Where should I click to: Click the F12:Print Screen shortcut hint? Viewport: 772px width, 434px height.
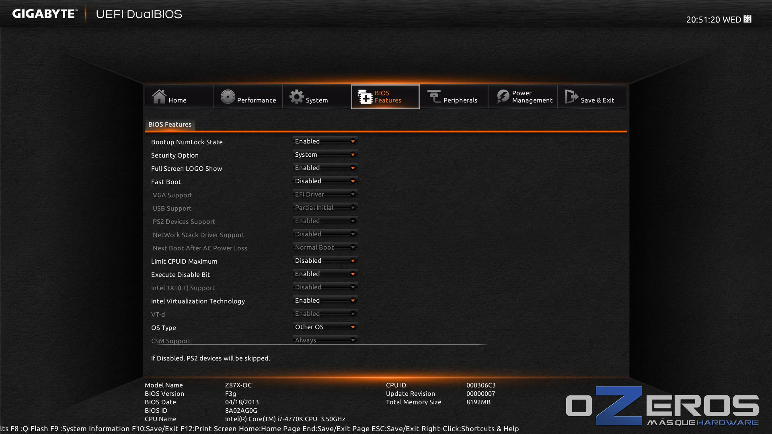(209, 428)
